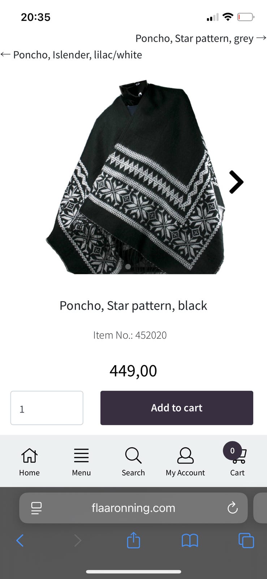Tap Safari share icon
This screenshot has width=267, height=579.
pyautogui.click(x=133, y=541)
